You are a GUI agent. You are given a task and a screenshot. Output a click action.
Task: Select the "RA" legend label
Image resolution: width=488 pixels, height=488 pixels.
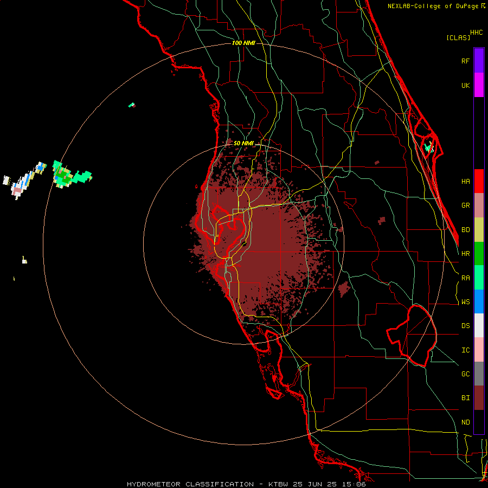pyautogui.click(x=465, y=278)
